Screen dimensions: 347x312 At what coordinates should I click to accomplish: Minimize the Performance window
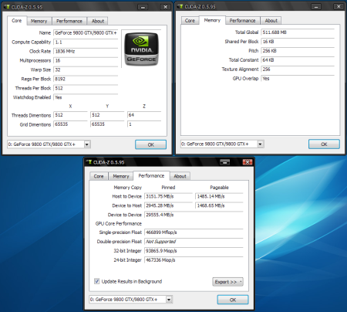point(225,162)
